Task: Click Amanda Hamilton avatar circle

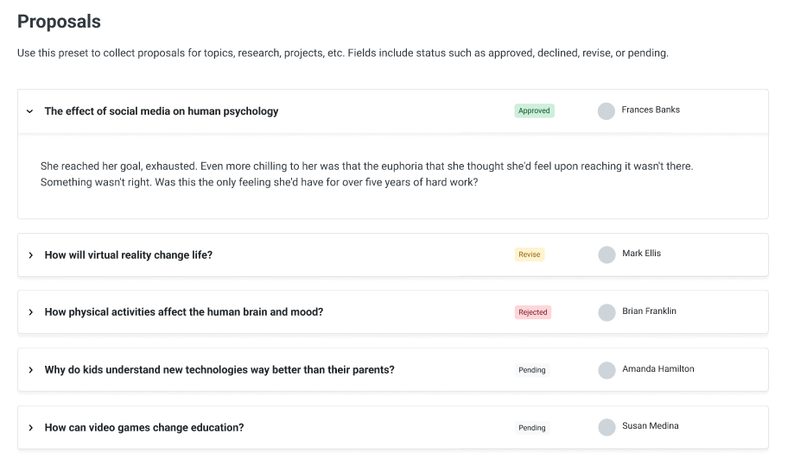Action: [607, 370]
